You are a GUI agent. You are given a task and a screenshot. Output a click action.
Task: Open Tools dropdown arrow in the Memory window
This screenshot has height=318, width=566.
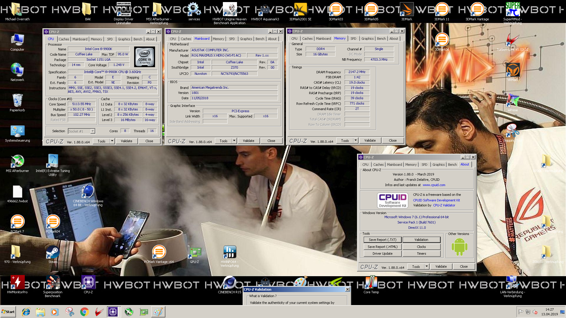356,140
